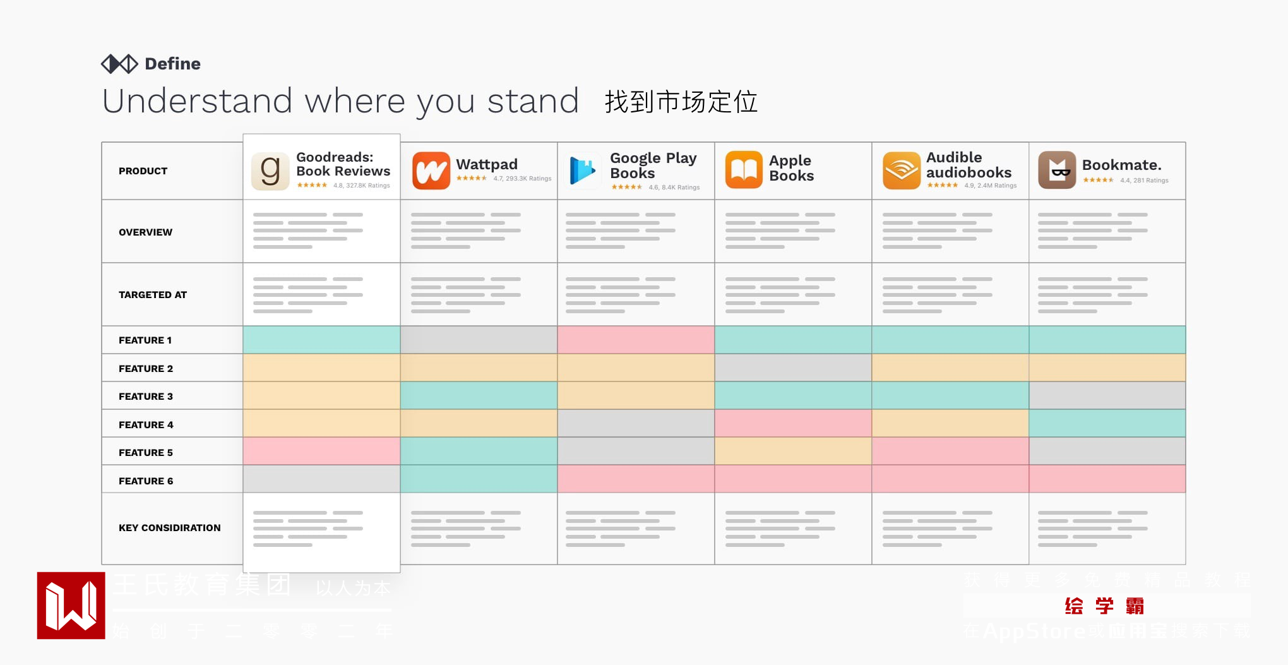This screenshot has height=665, width=1288.
Task: Click the gray Feature 6 cell under Goodreads
Action: (x=321, y=479)
